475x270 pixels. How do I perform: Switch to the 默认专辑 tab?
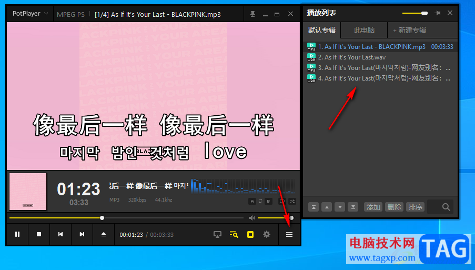(322, 31)
